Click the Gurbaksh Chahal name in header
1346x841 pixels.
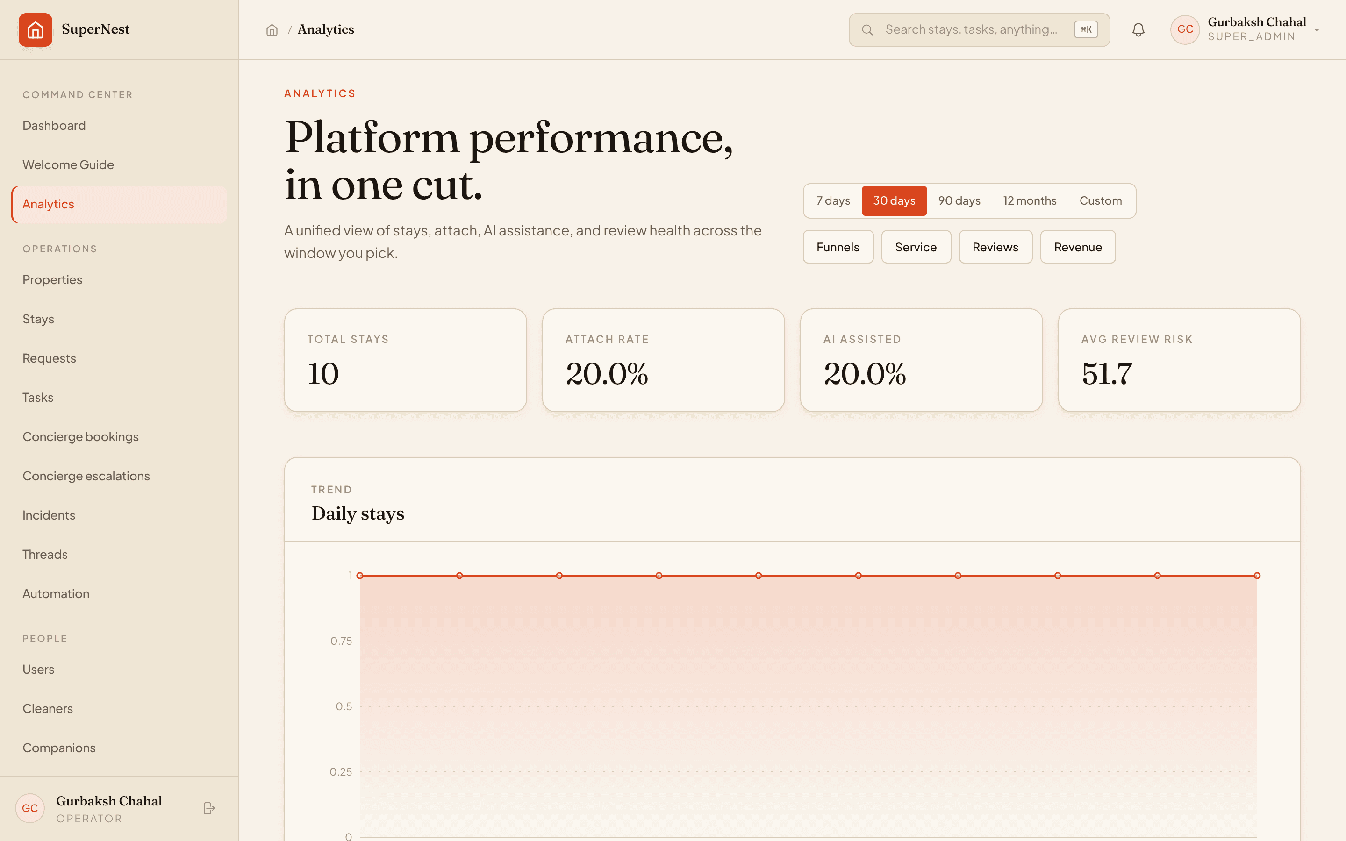click(x=1256, y=22)
